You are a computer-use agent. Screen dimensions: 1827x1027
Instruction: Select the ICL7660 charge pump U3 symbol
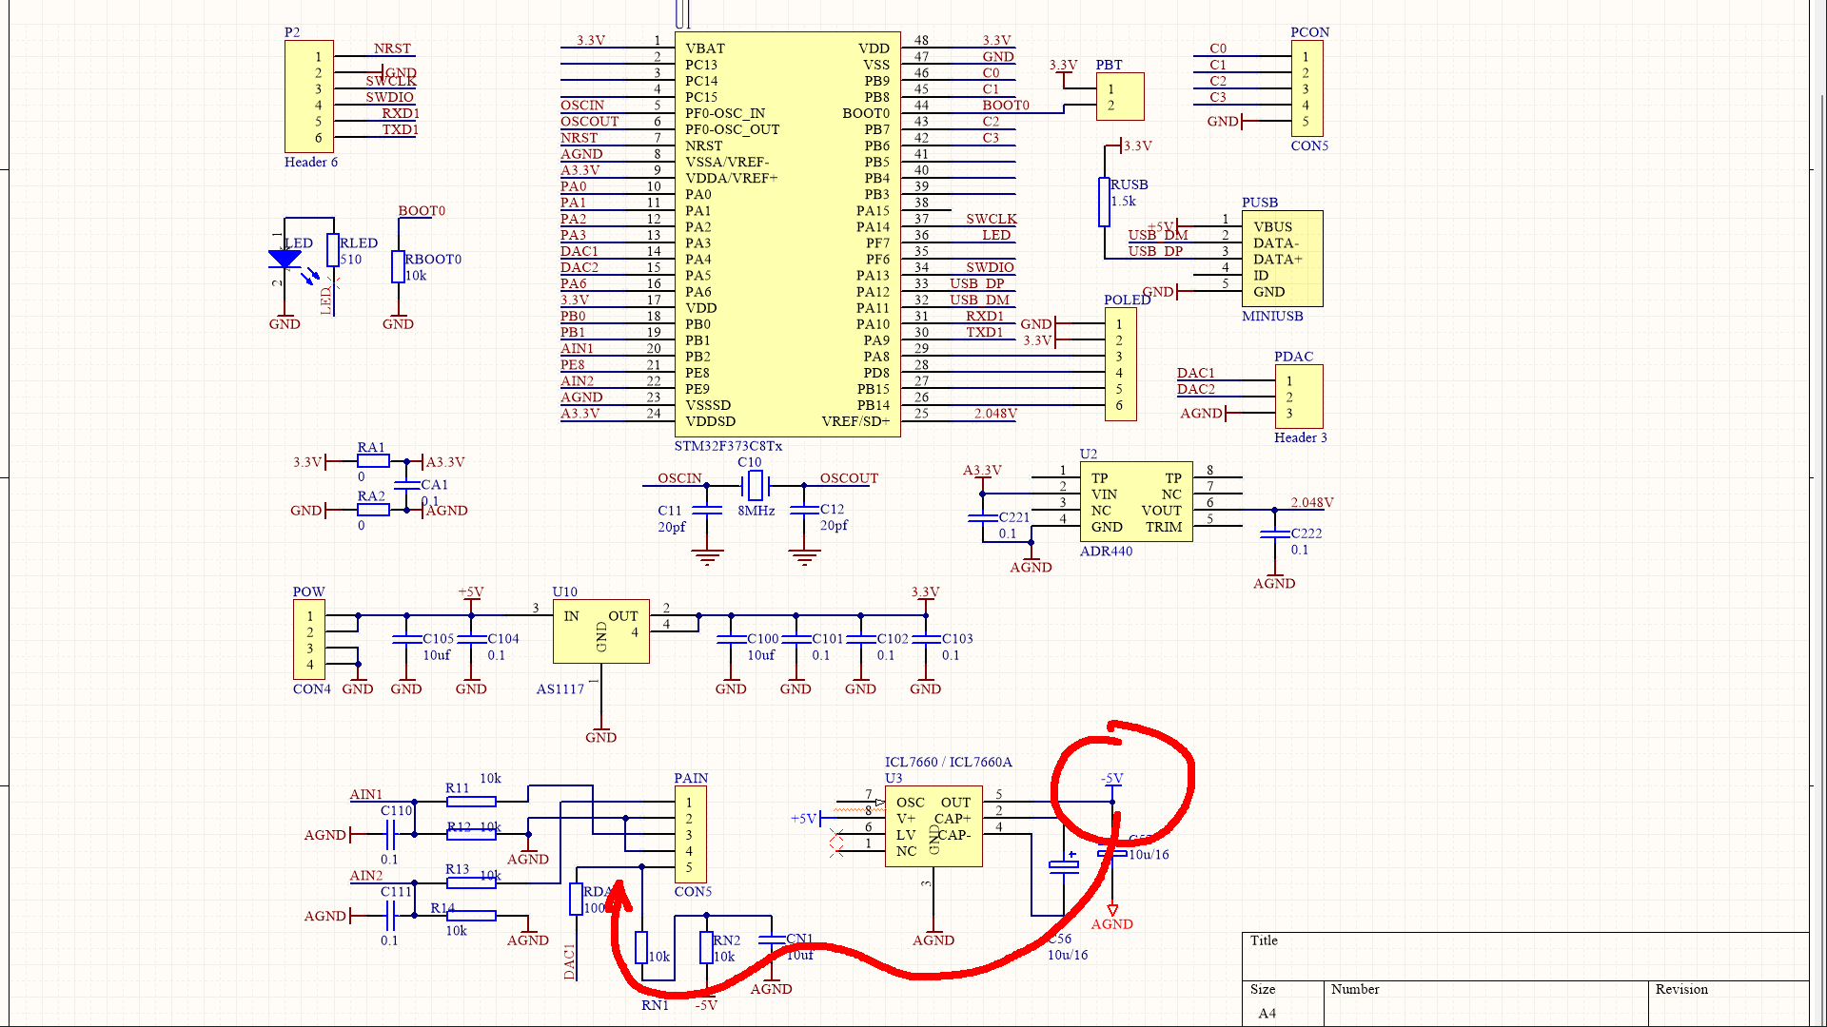934,825
